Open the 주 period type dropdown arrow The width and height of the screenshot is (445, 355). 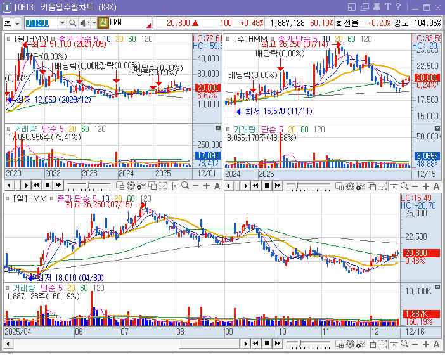[x=17, y=23]
